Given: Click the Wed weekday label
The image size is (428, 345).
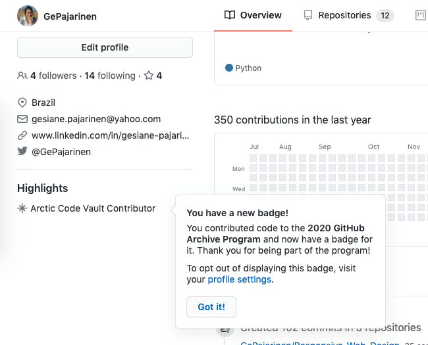Looking at the screenshot, I should [x=238, y=189].
